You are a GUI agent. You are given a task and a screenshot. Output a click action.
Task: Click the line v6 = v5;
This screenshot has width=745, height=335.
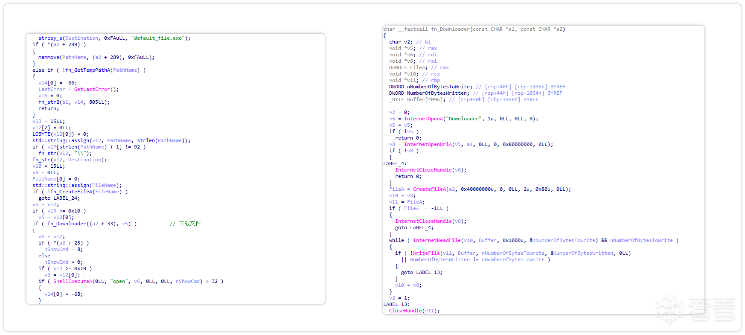coord(401,125)
